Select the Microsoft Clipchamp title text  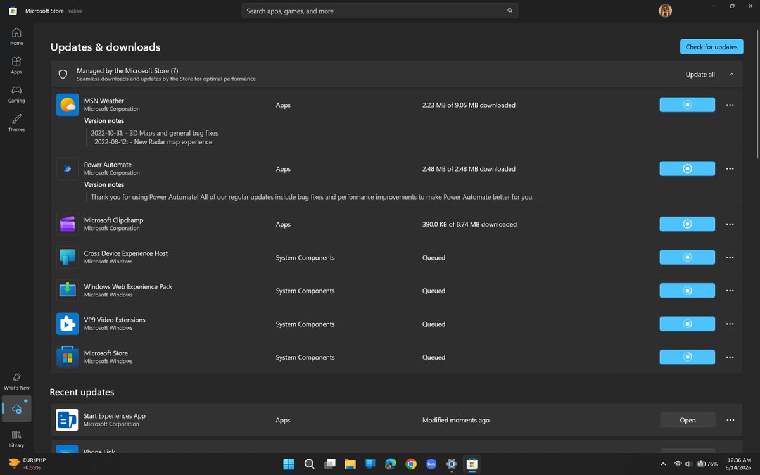[x=114, y=220]
